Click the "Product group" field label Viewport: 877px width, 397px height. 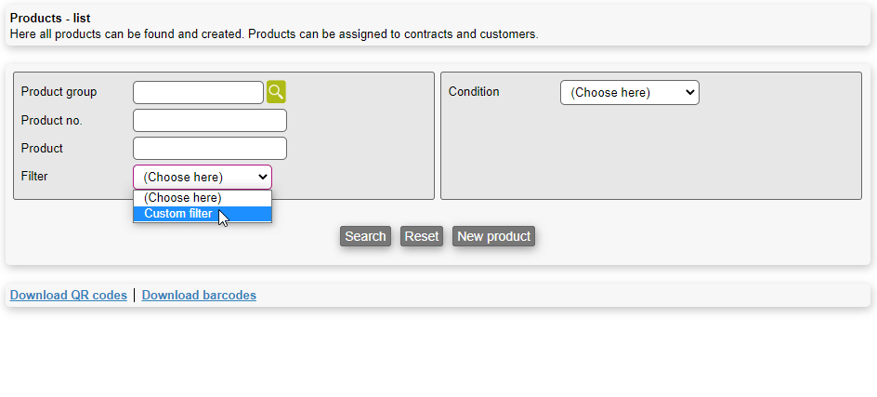[59, 92]
